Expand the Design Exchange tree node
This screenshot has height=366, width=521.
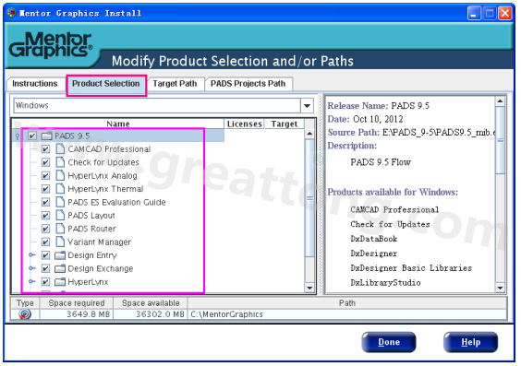coord(32,268)
